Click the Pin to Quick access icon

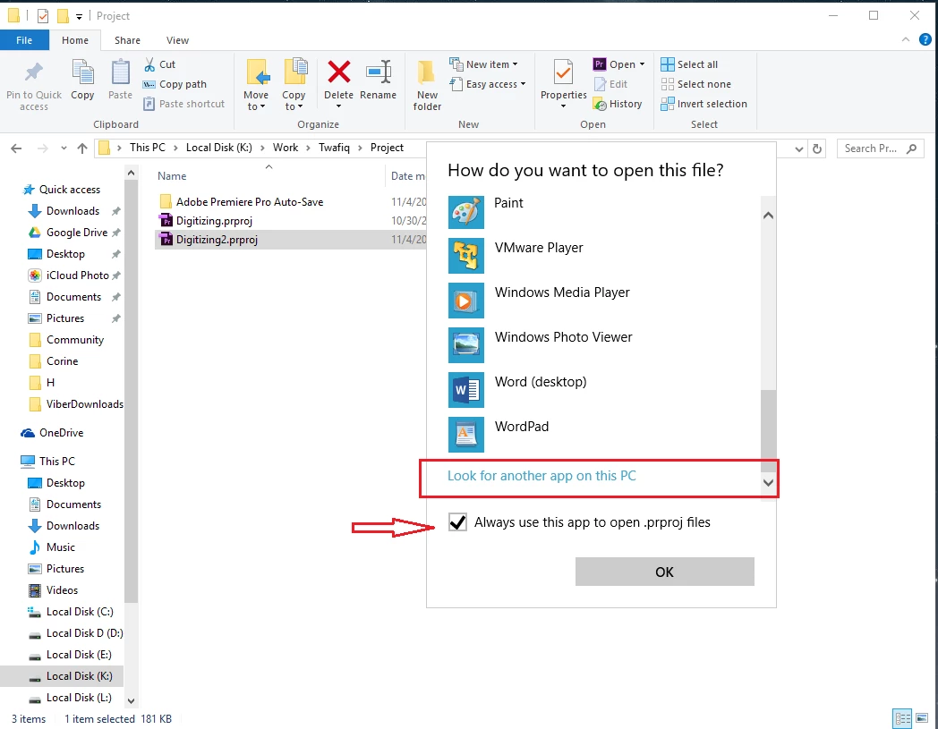pos(33,72)
